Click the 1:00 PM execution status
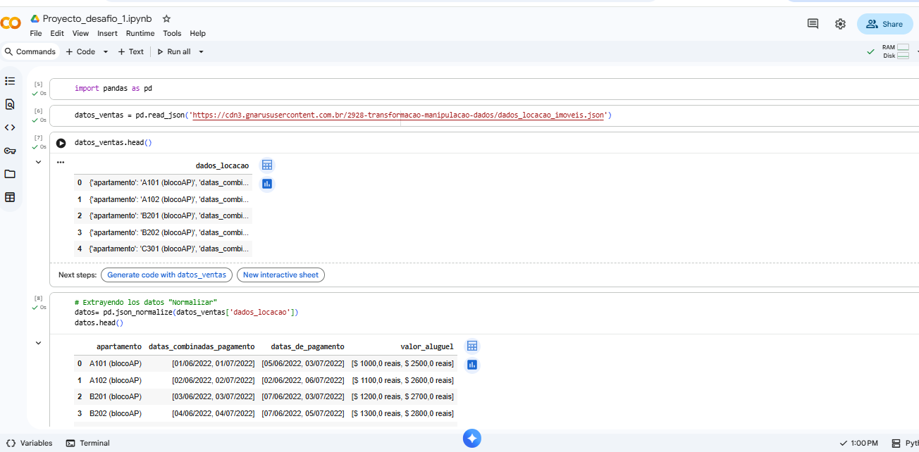Viewport: 919px width, 452px height. (x=859, y=443)
